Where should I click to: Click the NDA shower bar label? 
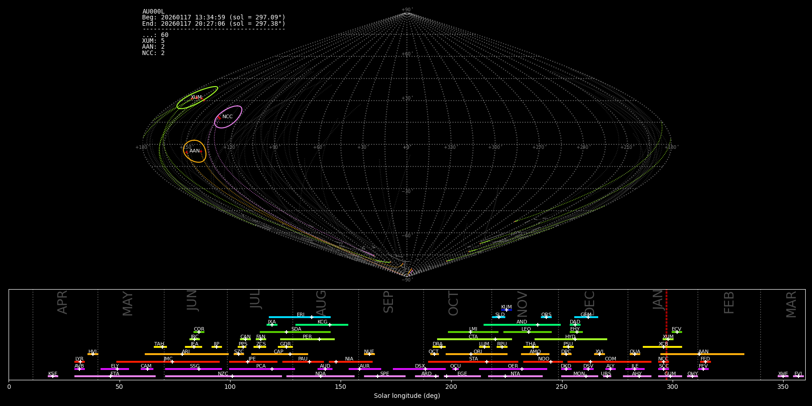click(321, 374)
